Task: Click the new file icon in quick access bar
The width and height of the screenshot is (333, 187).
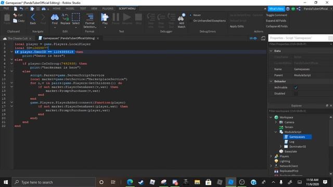Action: click(16, 9)
